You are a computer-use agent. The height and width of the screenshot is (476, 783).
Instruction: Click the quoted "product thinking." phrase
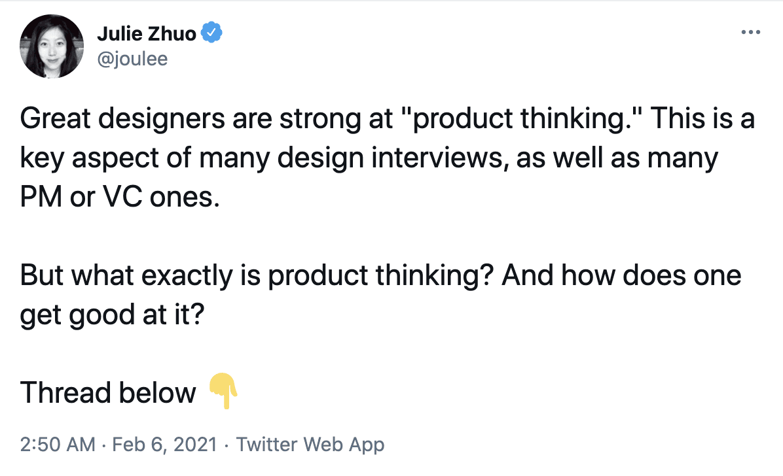521,119
